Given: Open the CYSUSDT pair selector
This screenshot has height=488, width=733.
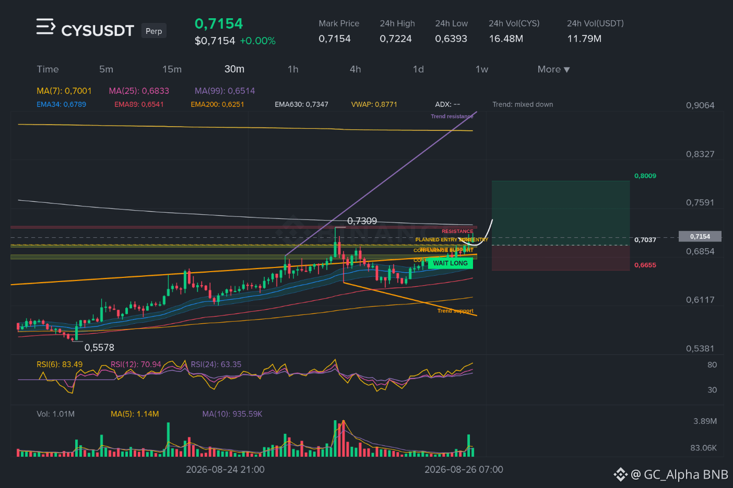Looking at the screenshot, I should tap(98, 31).
